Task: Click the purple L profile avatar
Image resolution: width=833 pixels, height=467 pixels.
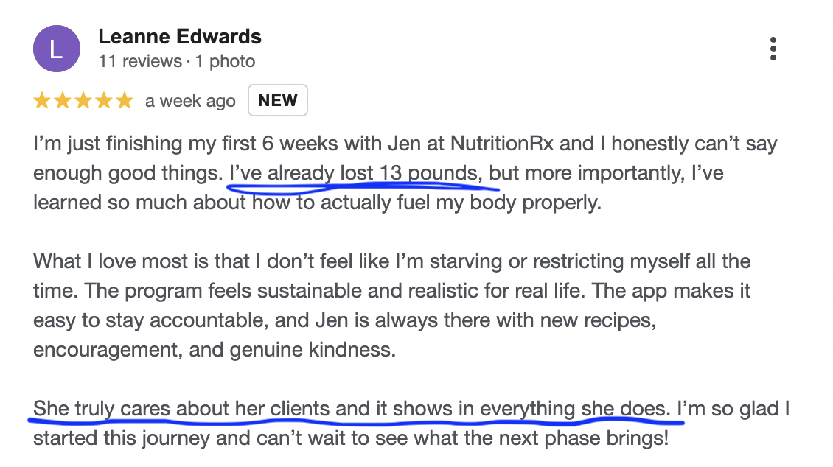Action: pos(57,49)
